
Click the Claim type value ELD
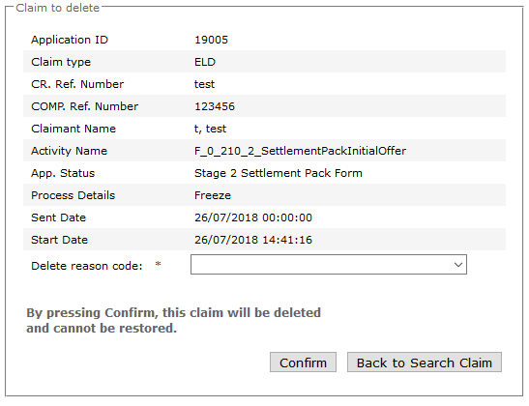point(205,62)
